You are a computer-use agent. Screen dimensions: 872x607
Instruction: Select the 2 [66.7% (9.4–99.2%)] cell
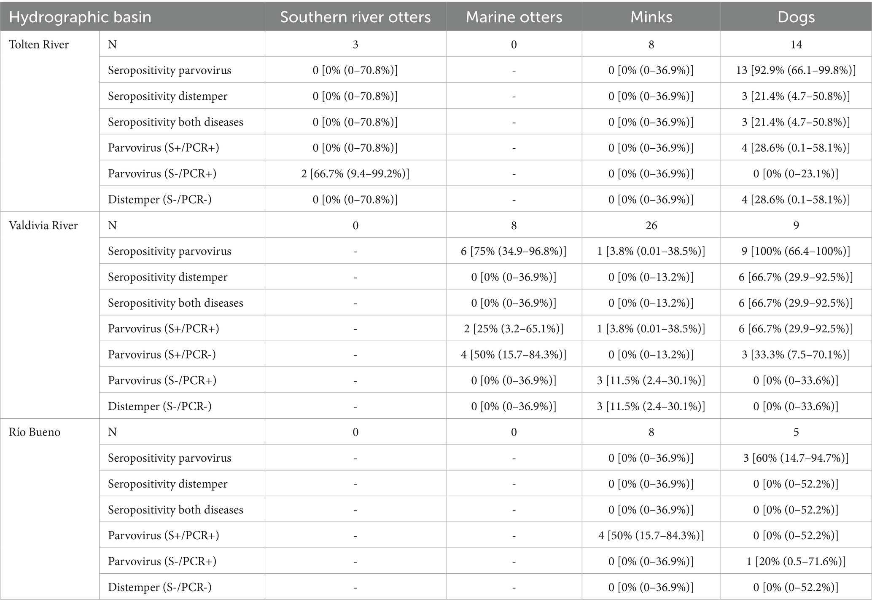click(x=355, y=174)
